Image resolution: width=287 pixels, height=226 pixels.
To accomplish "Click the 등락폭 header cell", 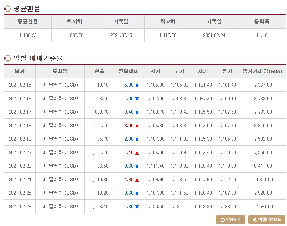I will [262, 22].
